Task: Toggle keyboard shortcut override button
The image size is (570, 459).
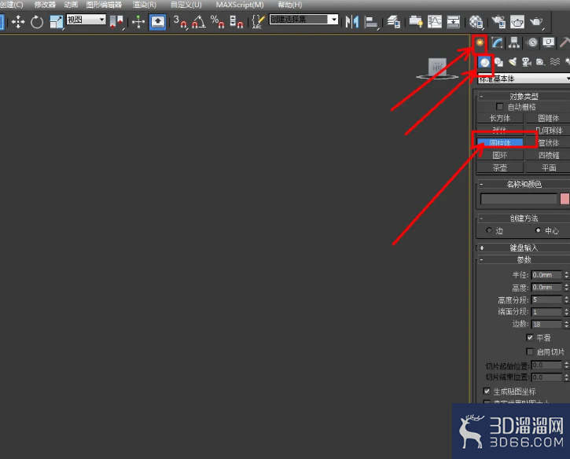Action: tap(157, 22)
